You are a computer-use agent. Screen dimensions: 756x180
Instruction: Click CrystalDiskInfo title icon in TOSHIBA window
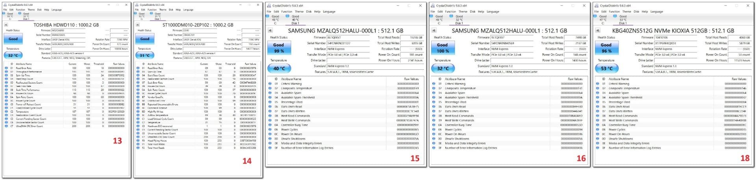pos(6,5)
